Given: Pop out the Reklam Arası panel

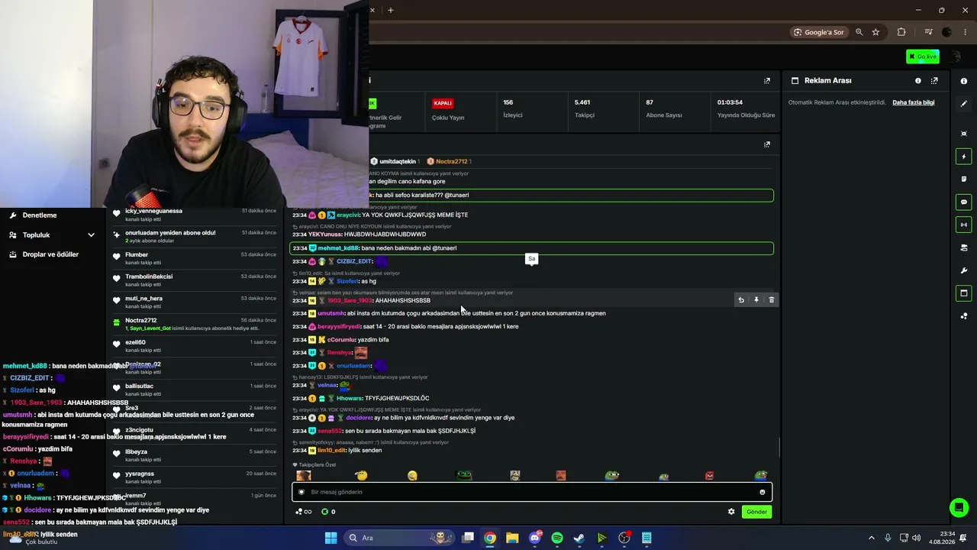Looking at the screenshot, I should pyautogui.click(x=934, y=81).
